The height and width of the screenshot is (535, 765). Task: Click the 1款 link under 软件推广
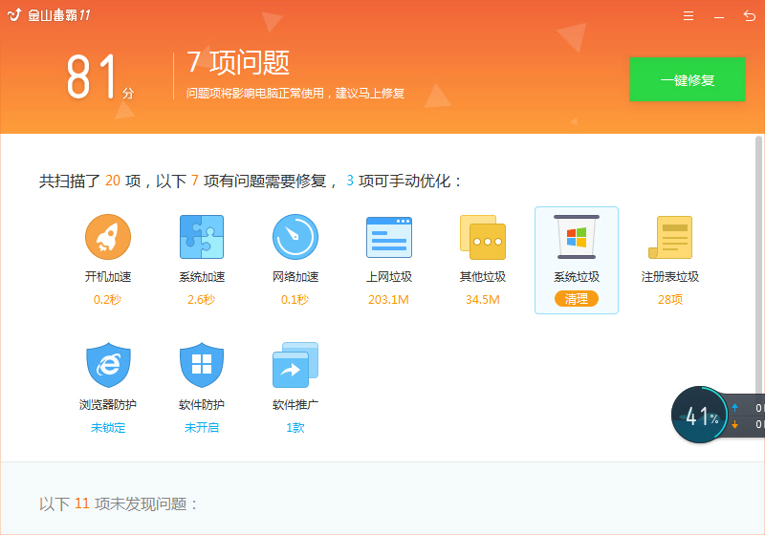(295, 427)
